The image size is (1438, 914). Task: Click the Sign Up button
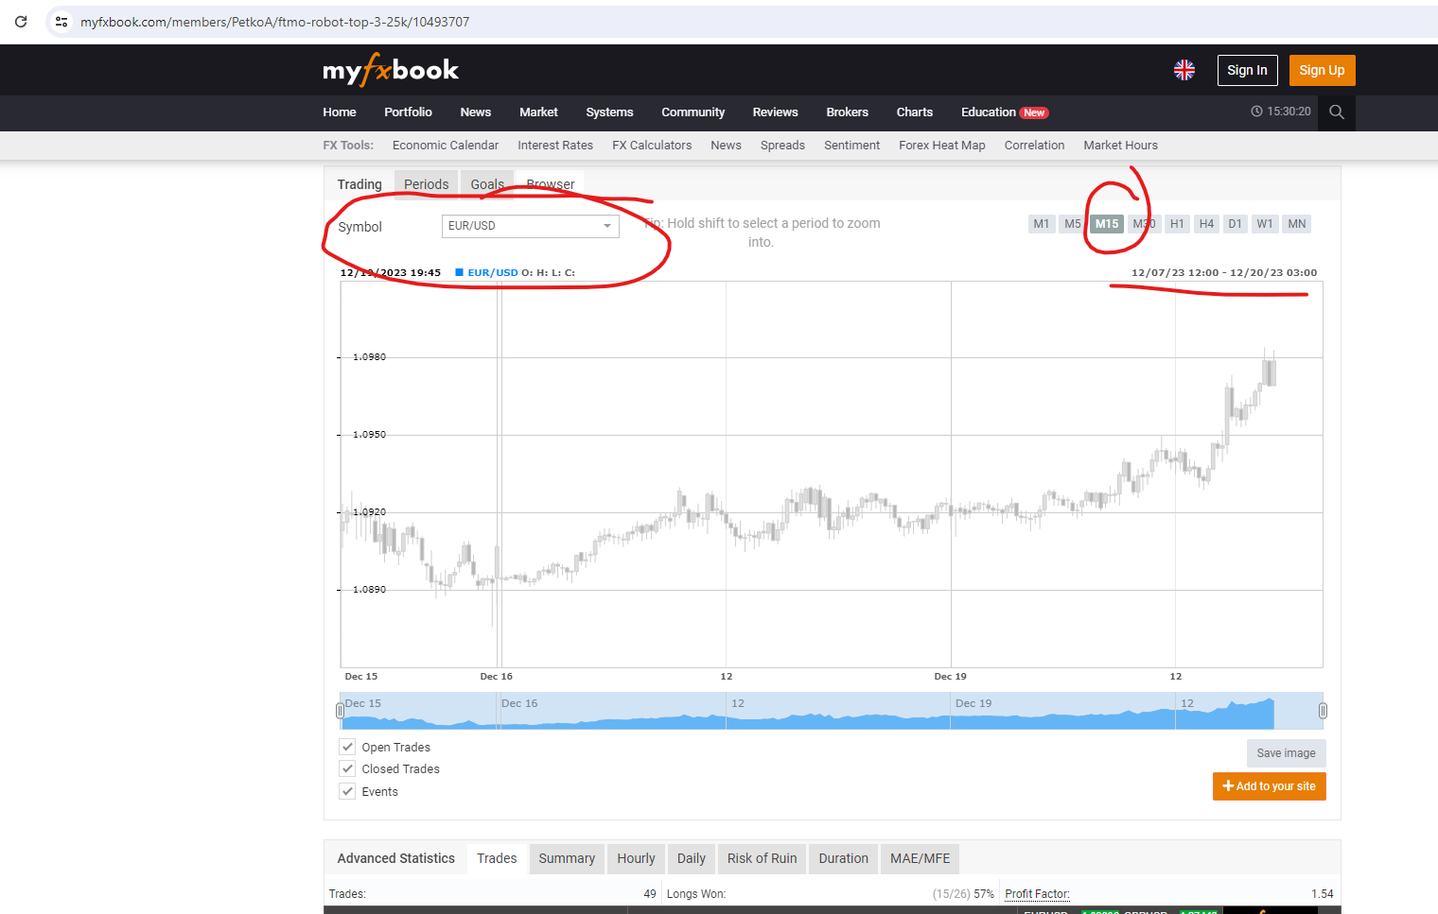pyautogui.click(x=1322, y=70)
